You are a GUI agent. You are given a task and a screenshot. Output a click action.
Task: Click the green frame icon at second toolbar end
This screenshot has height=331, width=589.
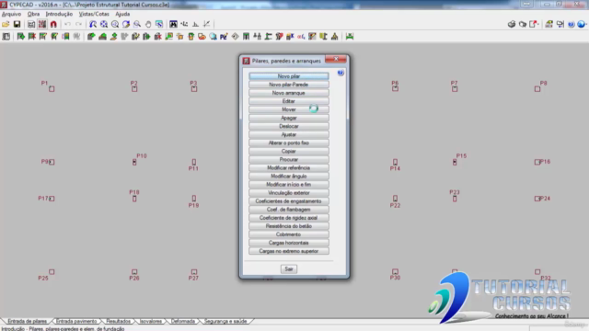click(x=350, y=37)
